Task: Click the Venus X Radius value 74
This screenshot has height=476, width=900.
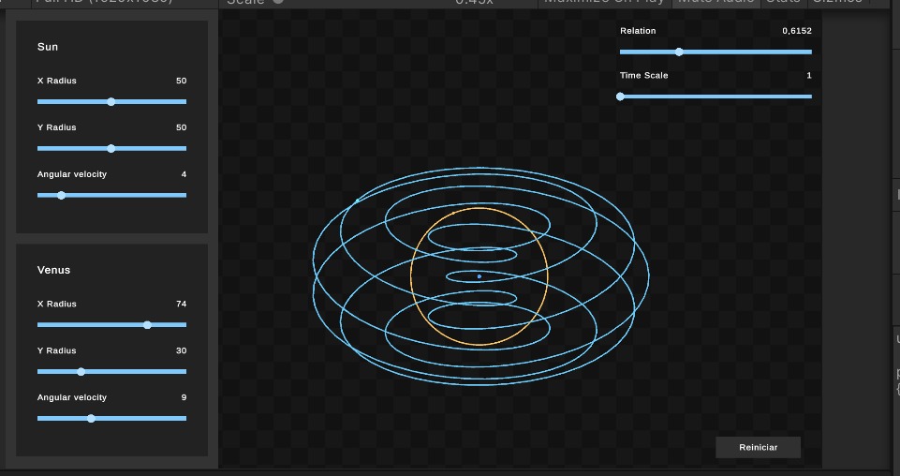Action: coord(182,304)
